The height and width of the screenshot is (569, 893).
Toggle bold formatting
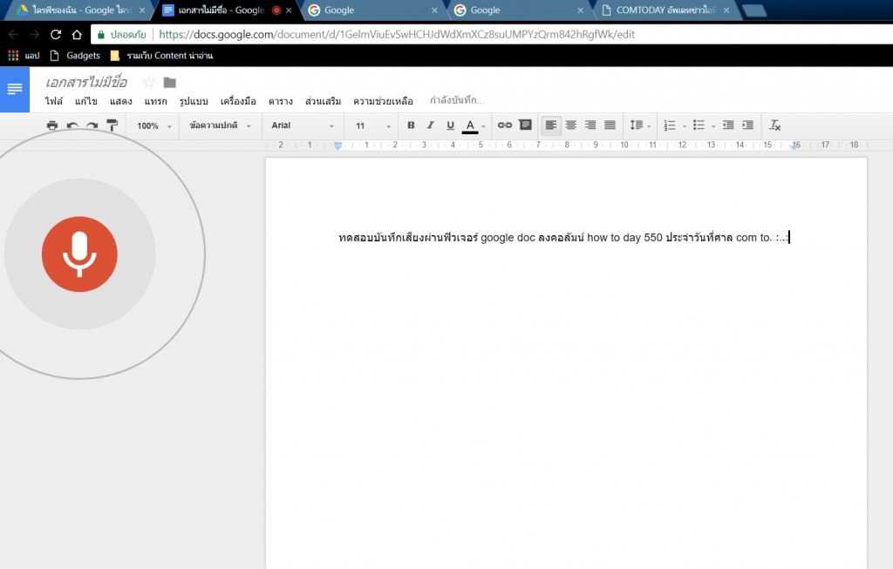tap(411, 125)
